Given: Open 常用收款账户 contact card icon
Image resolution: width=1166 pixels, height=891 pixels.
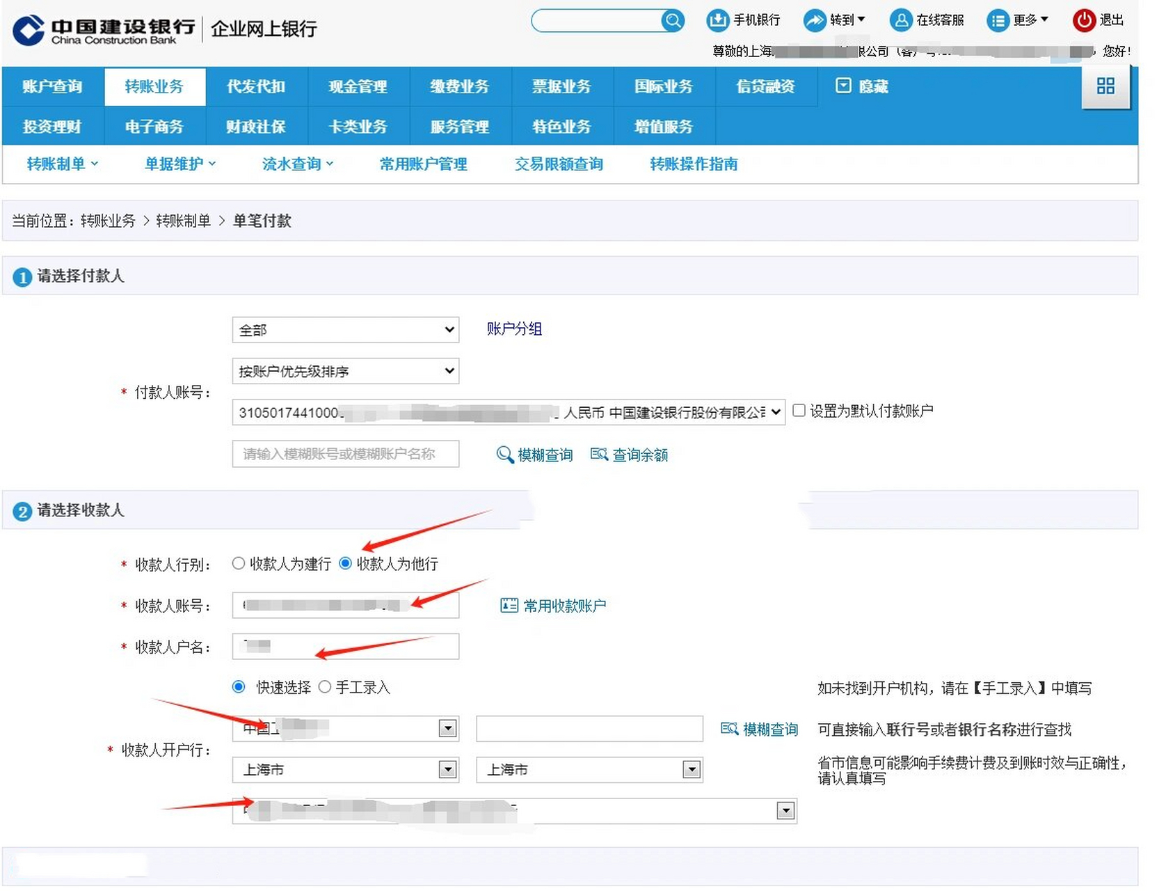Looking at the screenshot, I should pyautogui.click(x=509, y=606).
